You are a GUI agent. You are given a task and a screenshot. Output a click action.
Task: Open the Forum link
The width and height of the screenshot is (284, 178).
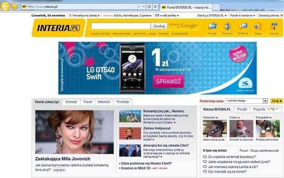(x=244, y=150)
